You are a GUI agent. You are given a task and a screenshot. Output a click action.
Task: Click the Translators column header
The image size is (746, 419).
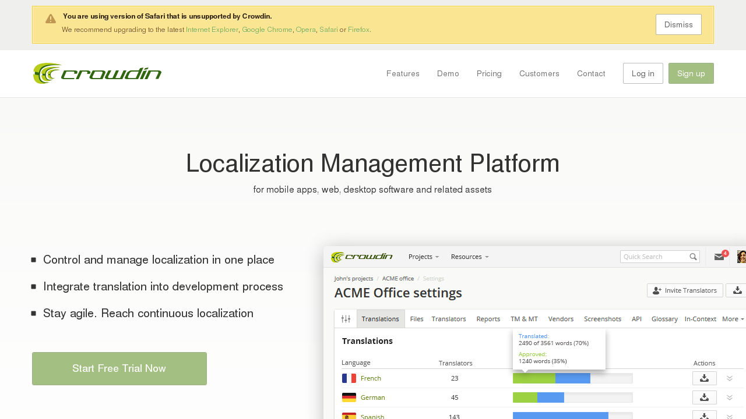455,363
